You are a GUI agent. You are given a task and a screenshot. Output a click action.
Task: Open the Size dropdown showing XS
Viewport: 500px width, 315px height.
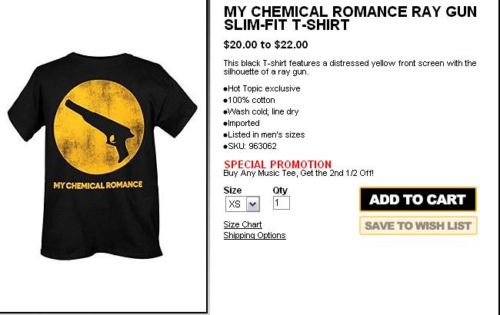pos(242,204)
